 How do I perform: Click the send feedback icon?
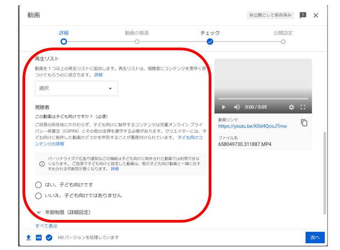[x=303, y=15]
